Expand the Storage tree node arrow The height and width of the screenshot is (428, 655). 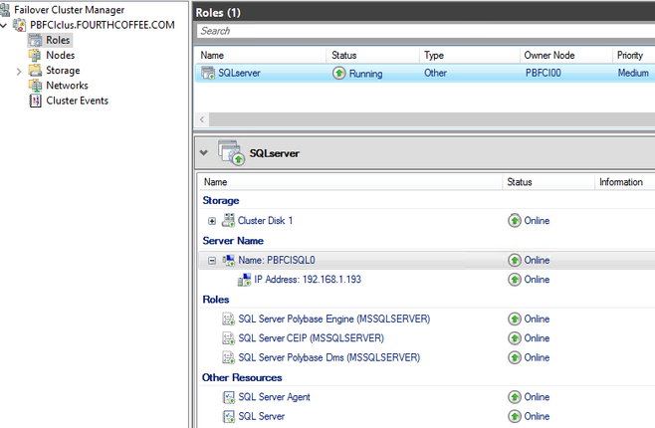tap(19, 72)
